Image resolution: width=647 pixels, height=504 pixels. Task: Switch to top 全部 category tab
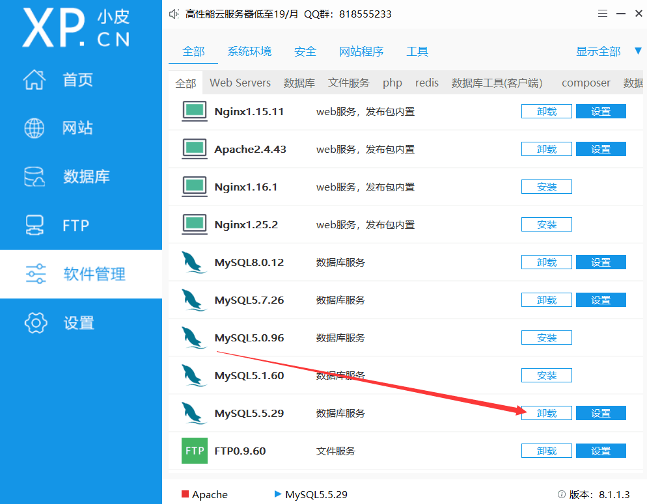pos(193,51)
